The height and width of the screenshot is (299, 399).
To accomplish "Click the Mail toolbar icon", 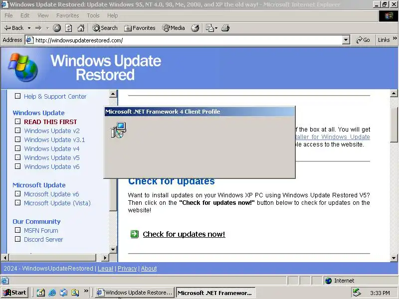I will pos(209,28).
